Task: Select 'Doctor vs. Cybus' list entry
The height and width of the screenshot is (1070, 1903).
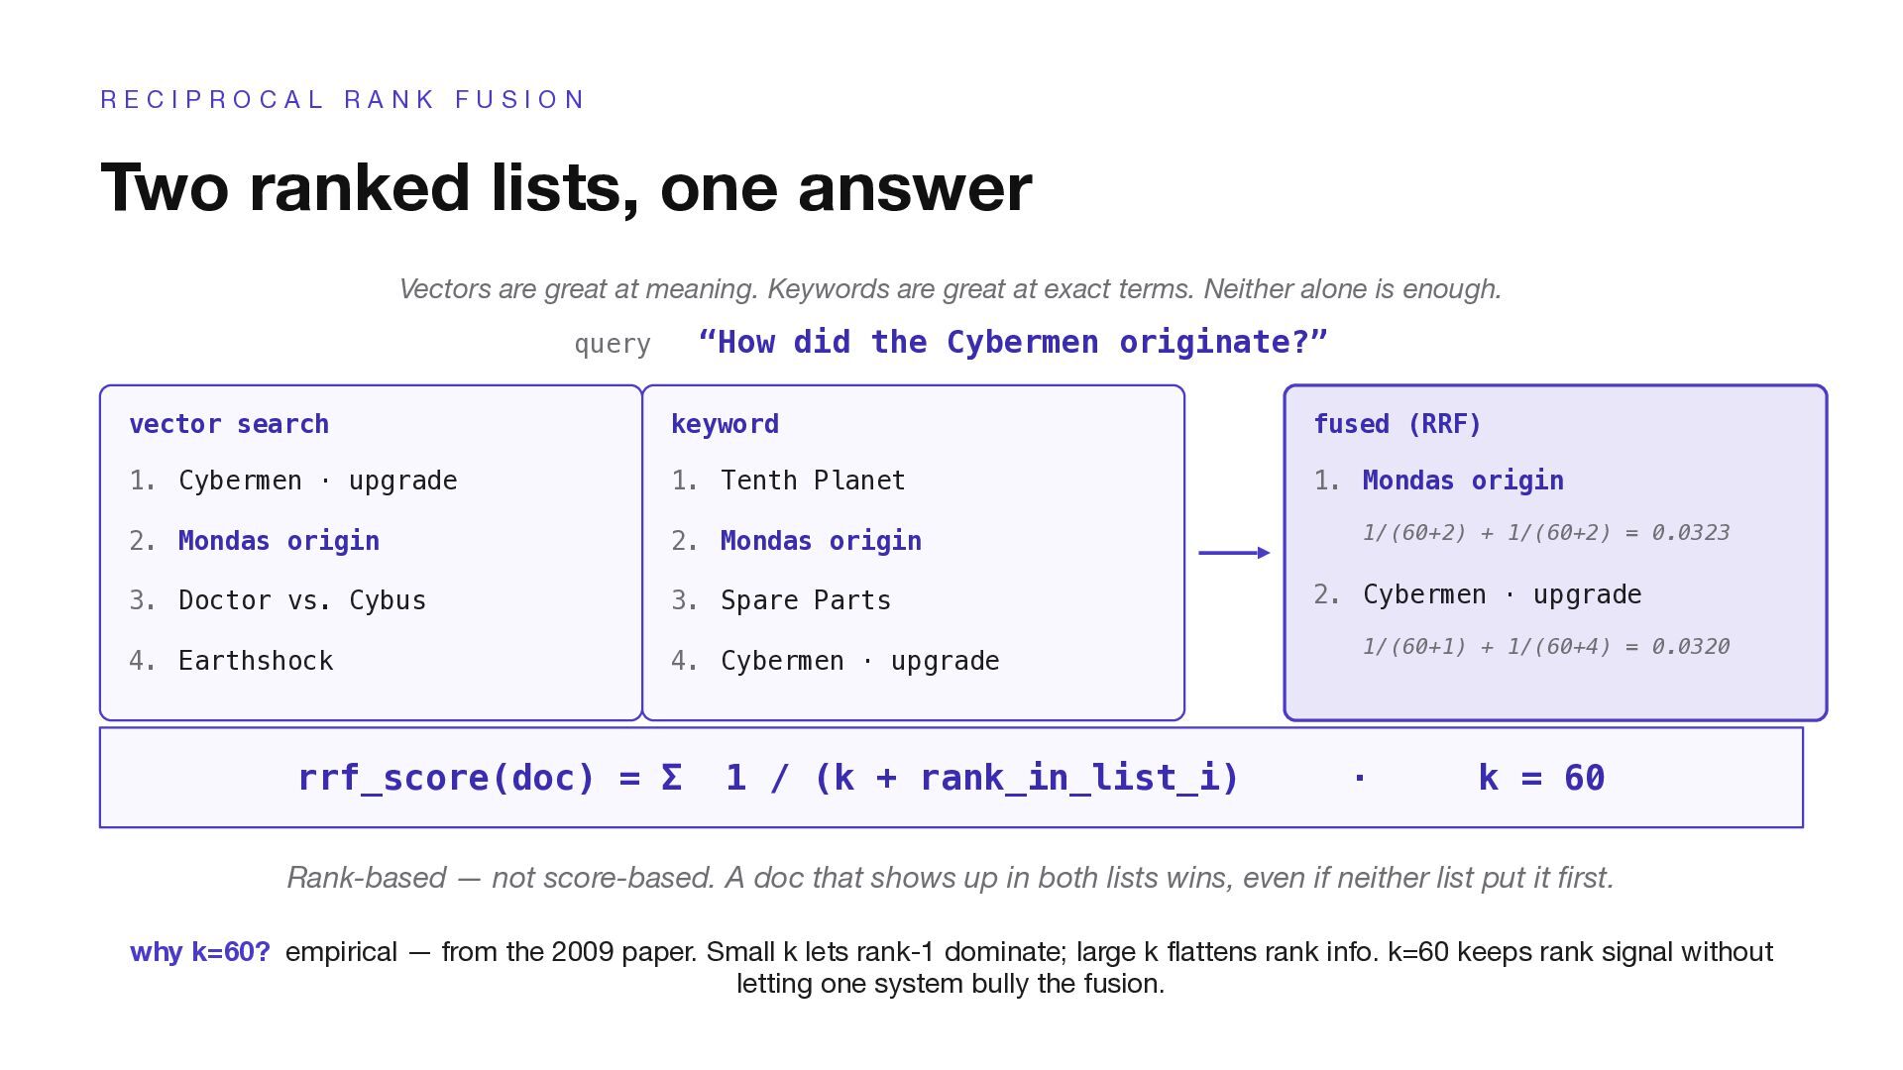Action: pyautogui.click(x=301, y=600)
